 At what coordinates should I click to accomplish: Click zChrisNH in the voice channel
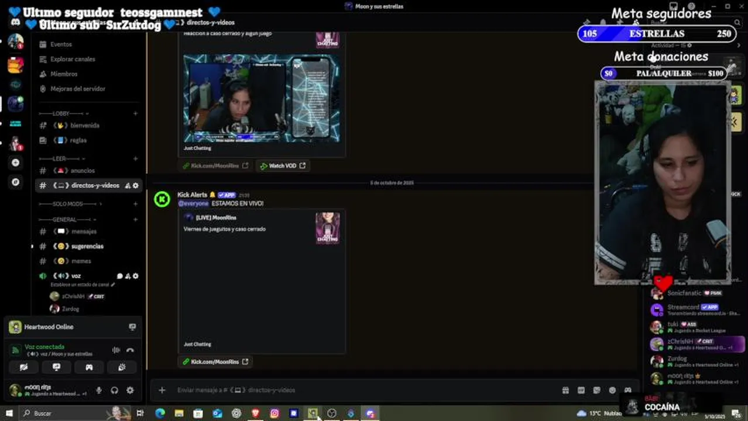74,296
